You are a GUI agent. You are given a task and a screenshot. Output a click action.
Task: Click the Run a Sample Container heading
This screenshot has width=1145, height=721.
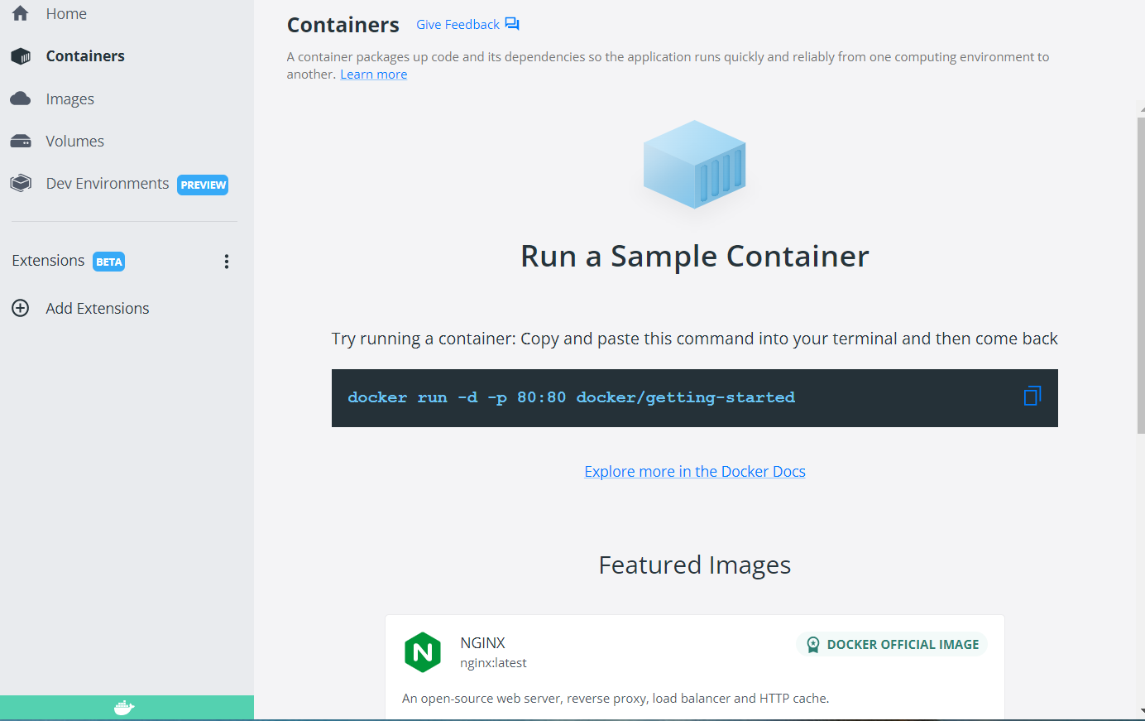[695, 257]
